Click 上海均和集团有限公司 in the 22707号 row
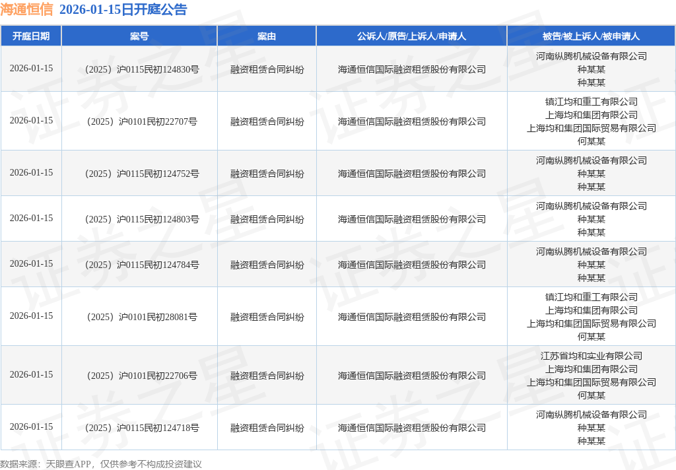Screen dimensions: 676x470 click(591, 115)
